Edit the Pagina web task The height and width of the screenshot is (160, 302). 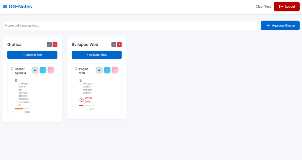click(x=107, y=70)
